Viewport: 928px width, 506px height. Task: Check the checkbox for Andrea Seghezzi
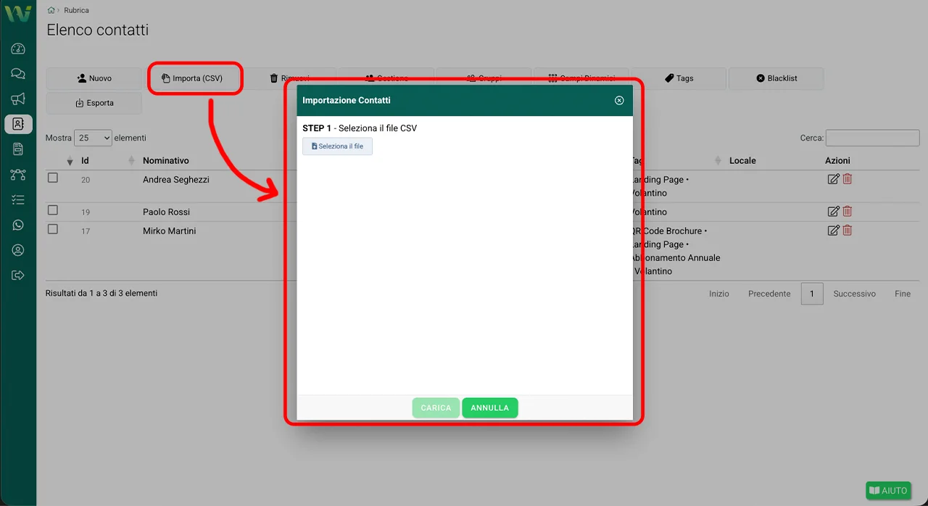[x=52, y=177]
